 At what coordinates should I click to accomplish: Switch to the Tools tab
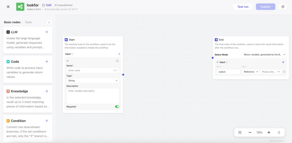pyautogui.click(x=28, y=22)
